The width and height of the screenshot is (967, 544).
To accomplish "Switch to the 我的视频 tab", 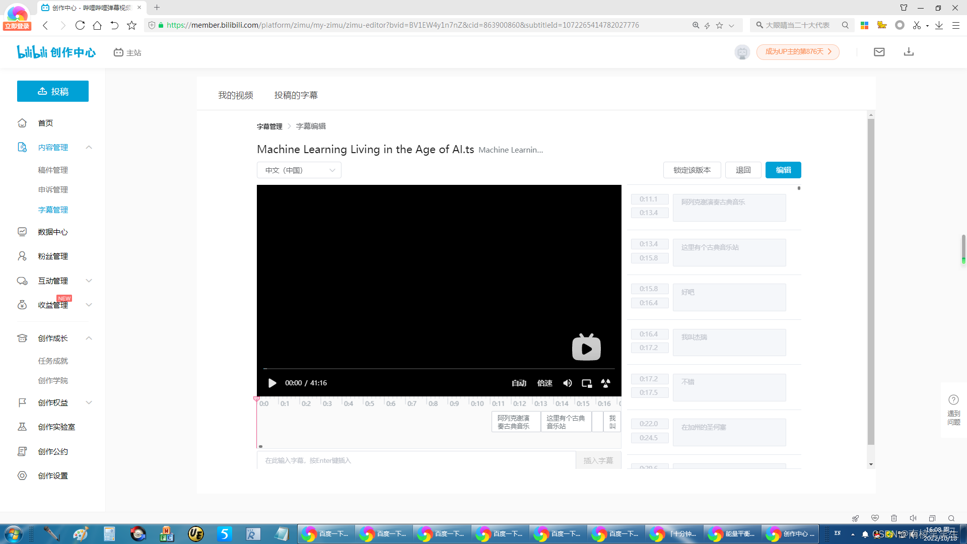I will [x=235, y=95].
